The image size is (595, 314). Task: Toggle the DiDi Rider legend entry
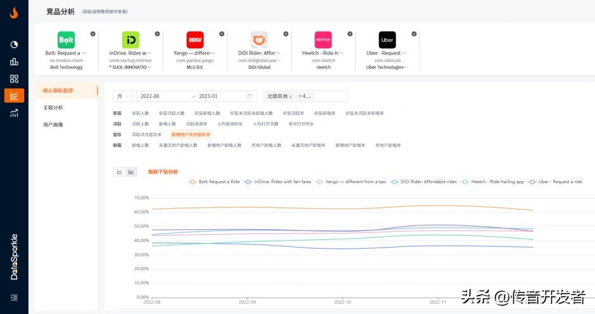424,182
